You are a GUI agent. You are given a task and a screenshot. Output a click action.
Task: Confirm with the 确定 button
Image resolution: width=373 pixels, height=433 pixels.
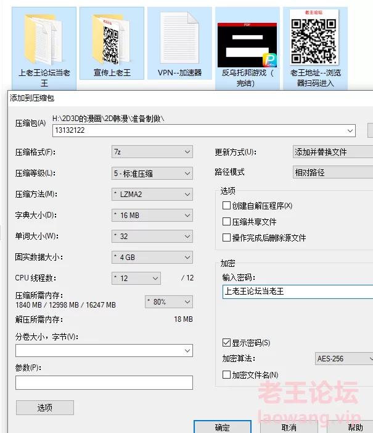[x=223, y=427]
